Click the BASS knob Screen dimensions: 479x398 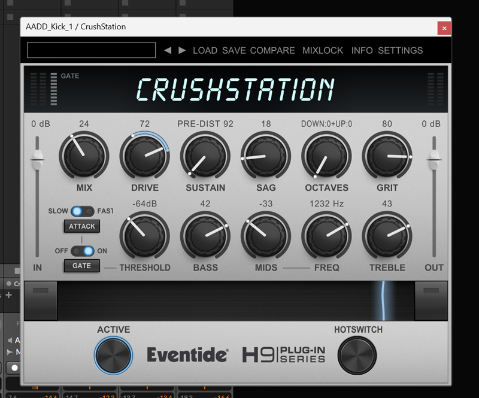pos(205,236)
